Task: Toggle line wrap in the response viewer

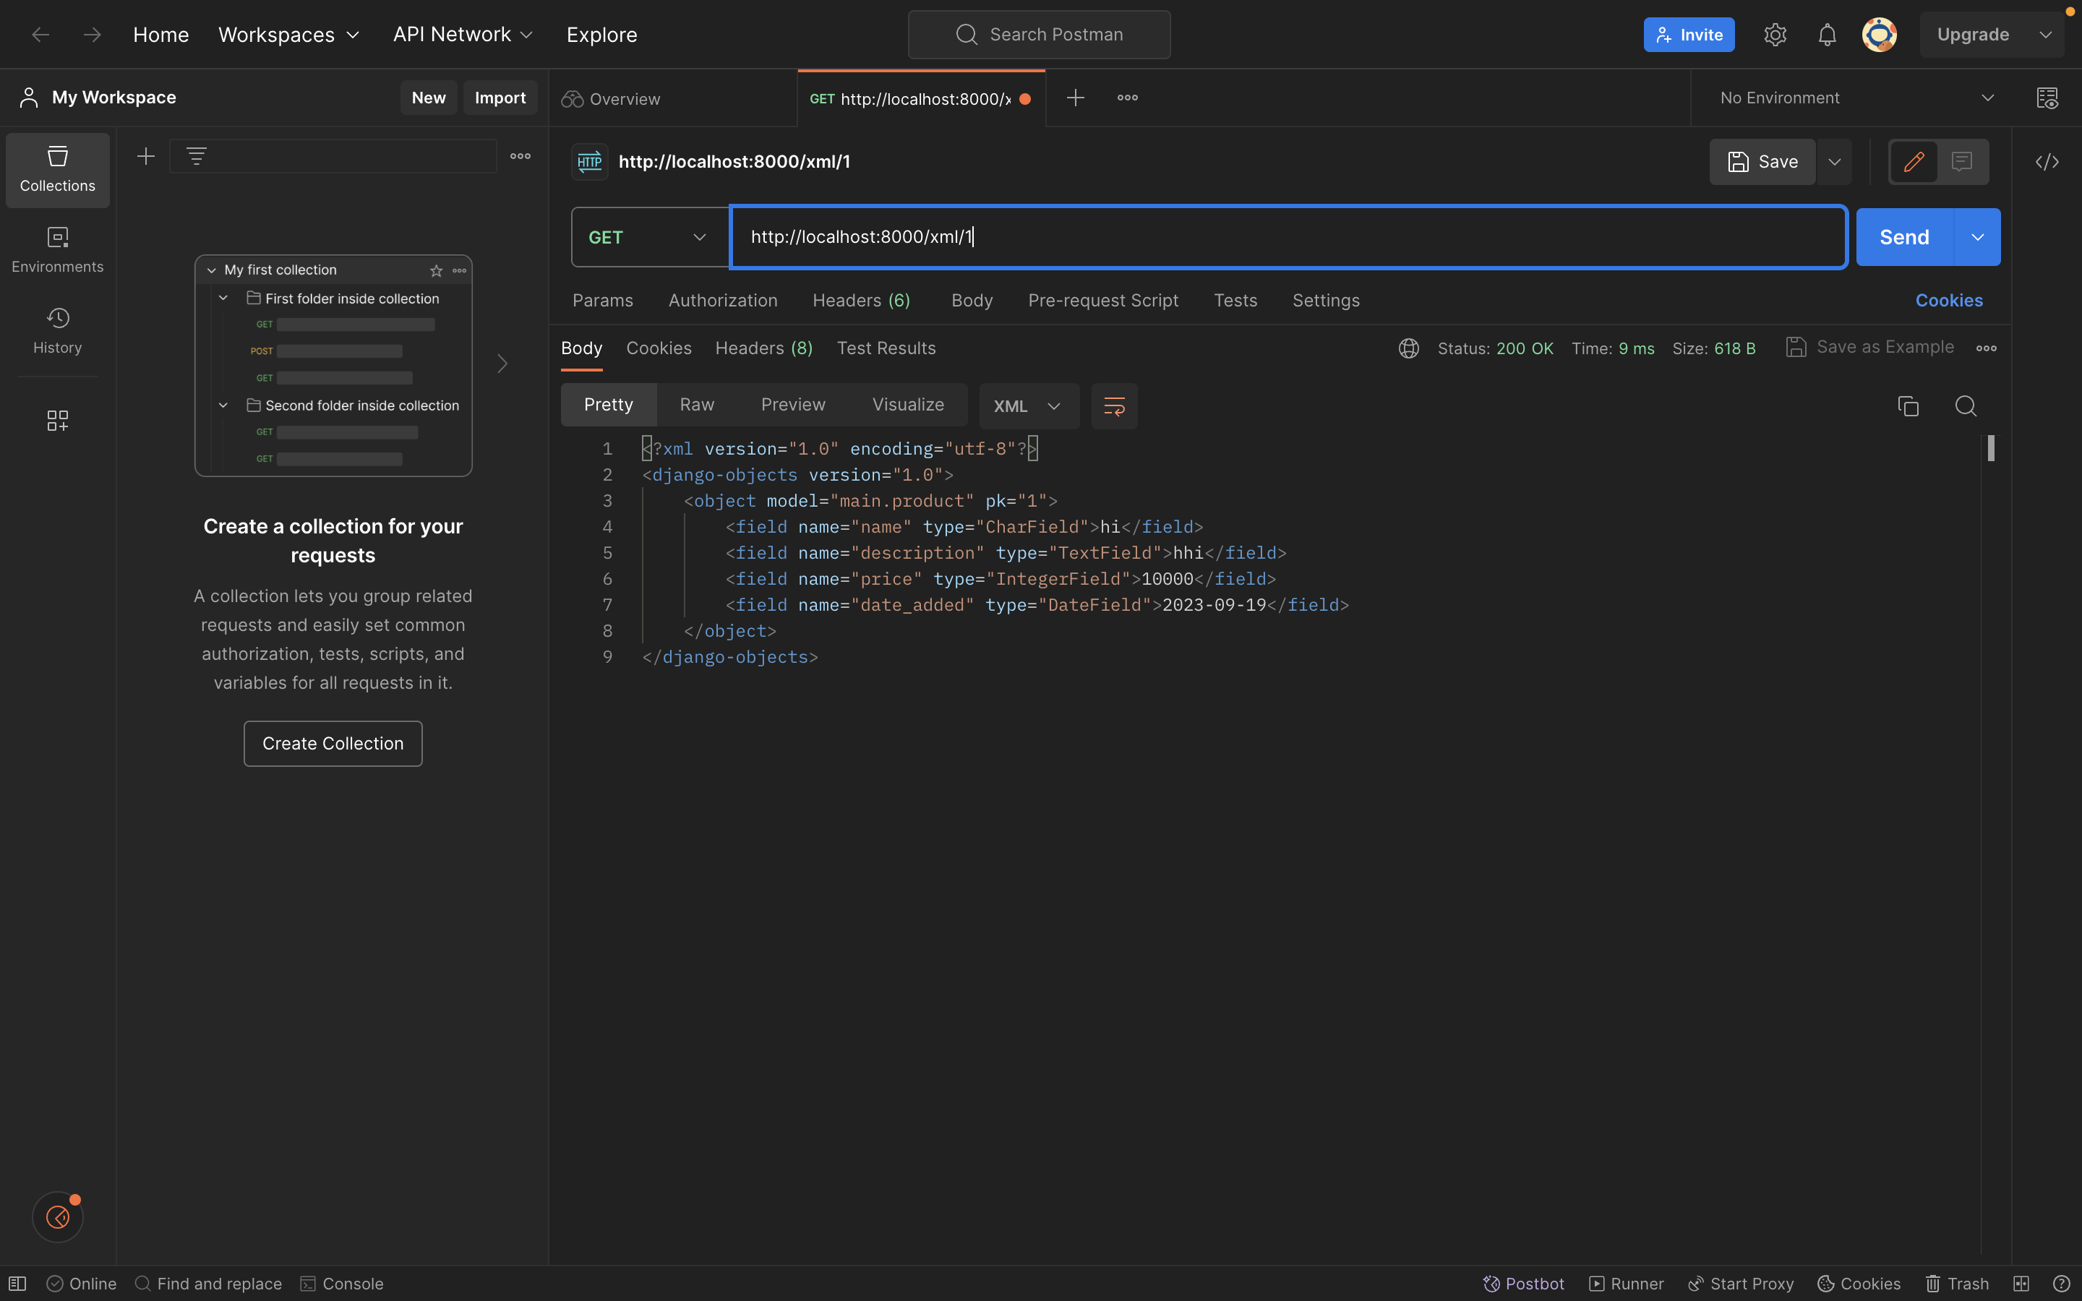Action: click(1113, 405)
